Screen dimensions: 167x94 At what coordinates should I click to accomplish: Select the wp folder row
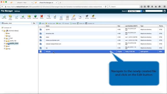(x=102, y=48)
